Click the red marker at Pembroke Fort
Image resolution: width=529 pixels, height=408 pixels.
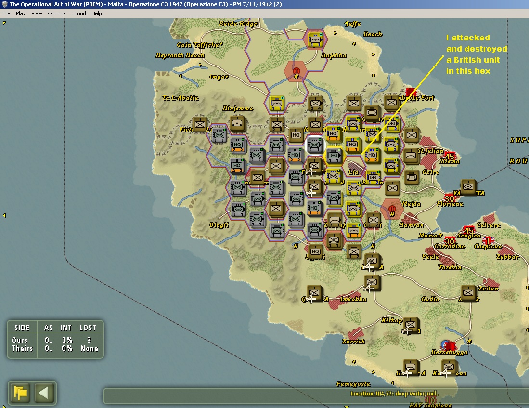point(411,92)
